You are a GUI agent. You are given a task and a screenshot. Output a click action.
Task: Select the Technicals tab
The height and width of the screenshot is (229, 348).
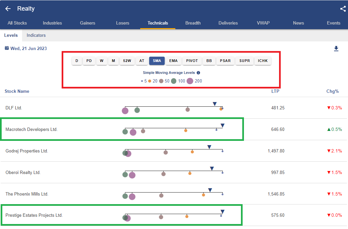(158, 23)
